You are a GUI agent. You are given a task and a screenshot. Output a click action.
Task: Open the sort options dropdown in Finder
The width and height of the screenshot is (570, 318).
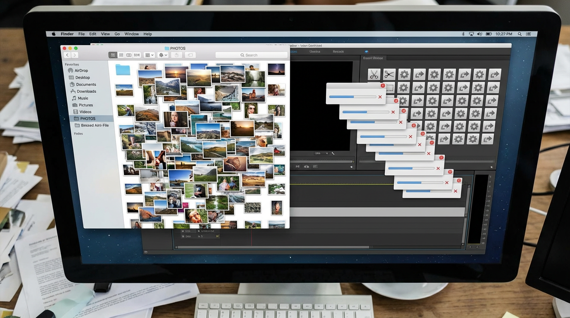click(148, 55)
